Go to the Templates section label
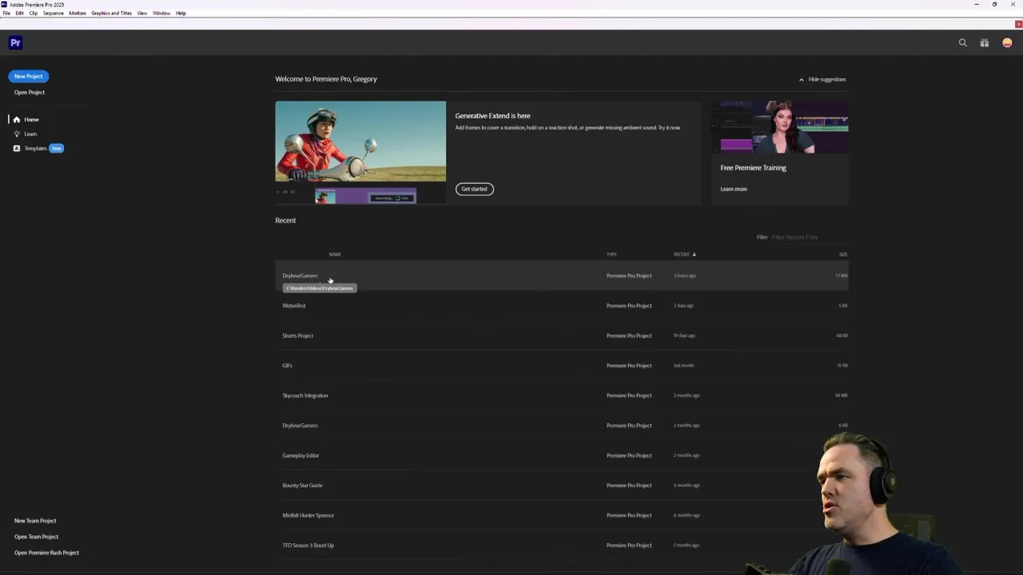Viewport: 1023px width, 575px height. click(x=35, y=149)
